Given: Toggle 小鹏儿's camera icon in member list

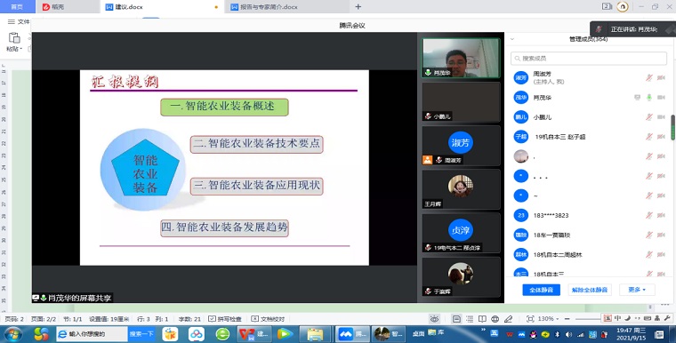Looking at the screenshot, I should coord(661,117).
